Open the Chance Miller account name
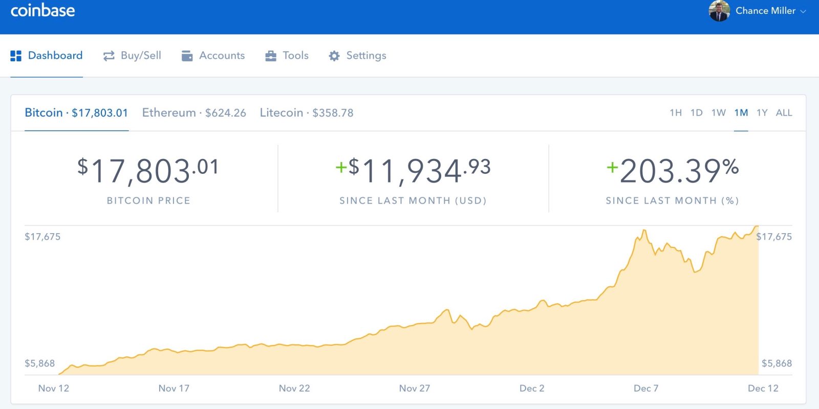Image resolution: width=819 pixels, height=409 pixels. (x=765, y=11)
